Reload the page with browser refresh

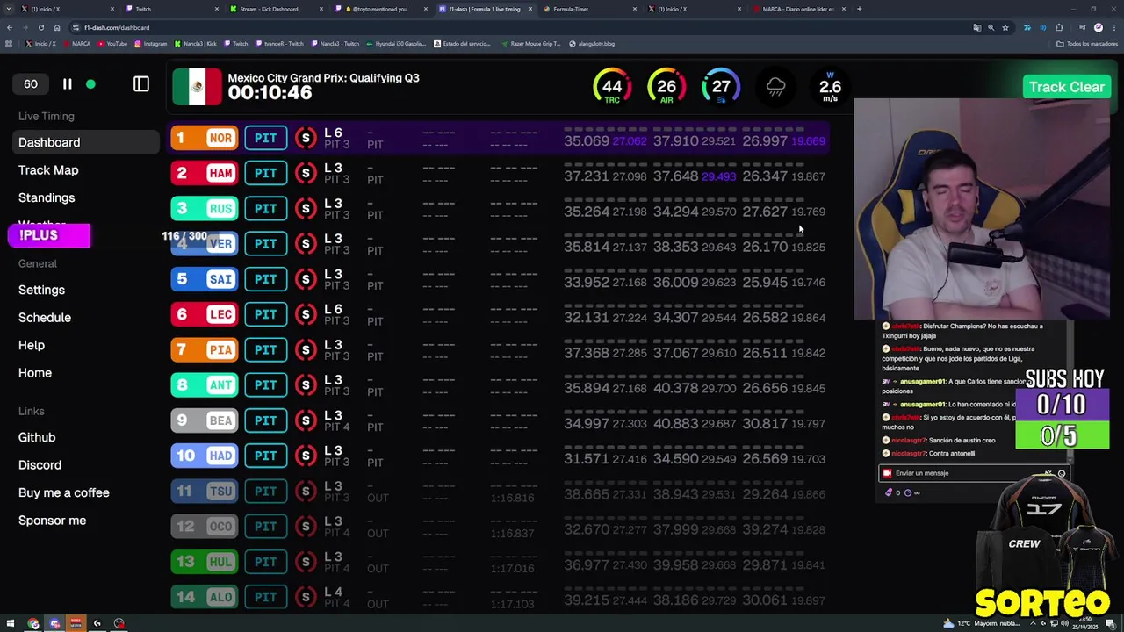[40, 27]
